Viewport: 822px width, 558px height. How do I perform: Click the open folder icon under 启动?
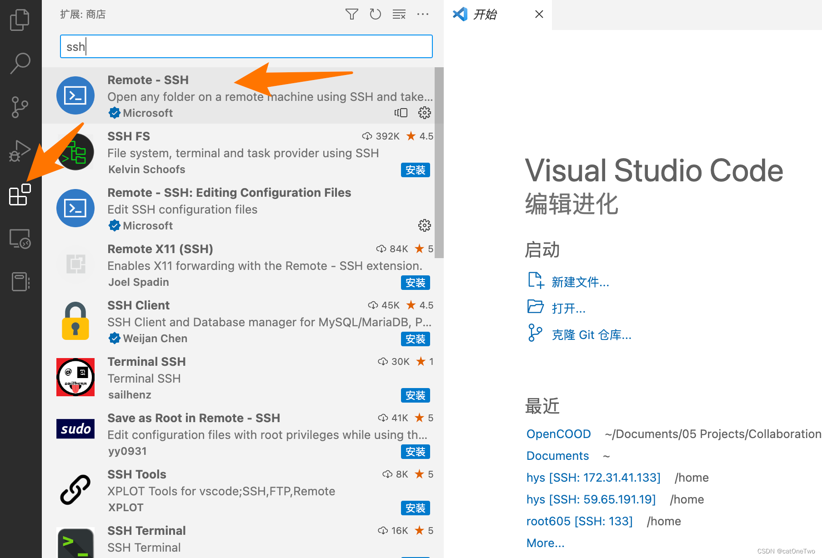pyautogui.click(x=536, y=307)
